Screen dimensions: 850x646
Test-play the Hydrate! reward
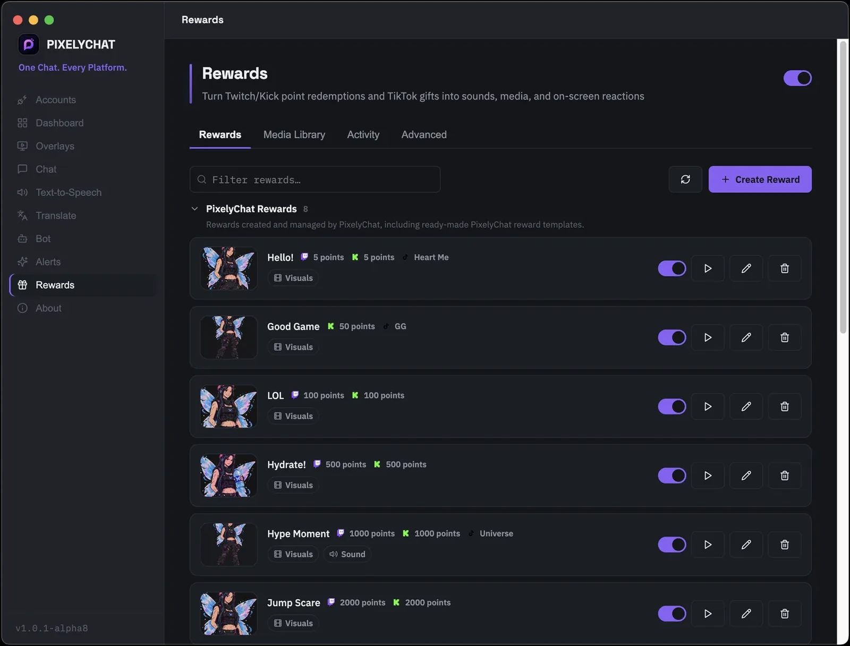pos(708,475)
